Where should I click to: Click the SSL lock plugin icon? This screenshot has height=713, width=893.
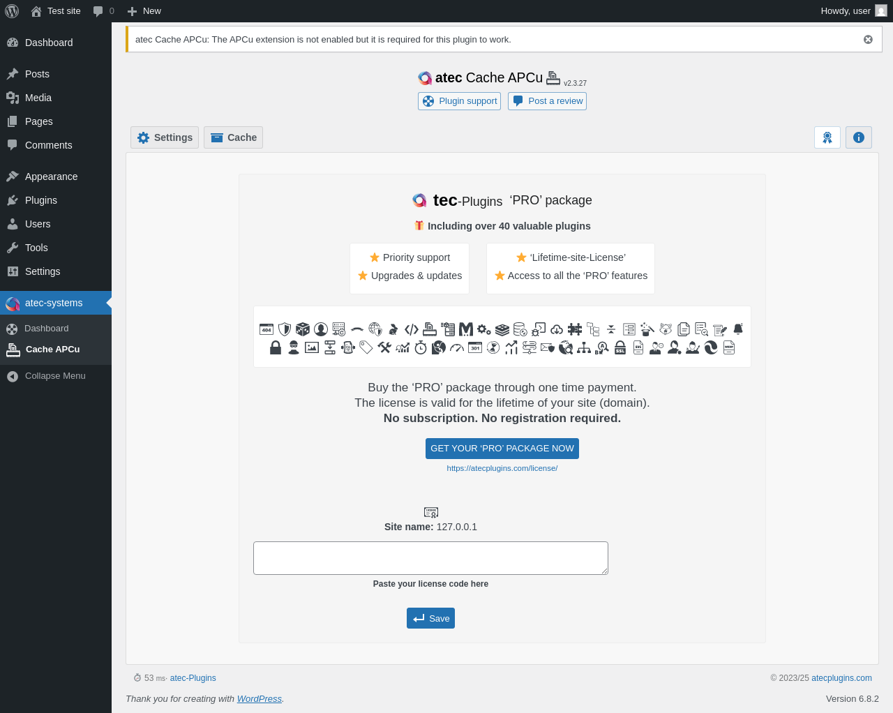click(x=620, y=347)
